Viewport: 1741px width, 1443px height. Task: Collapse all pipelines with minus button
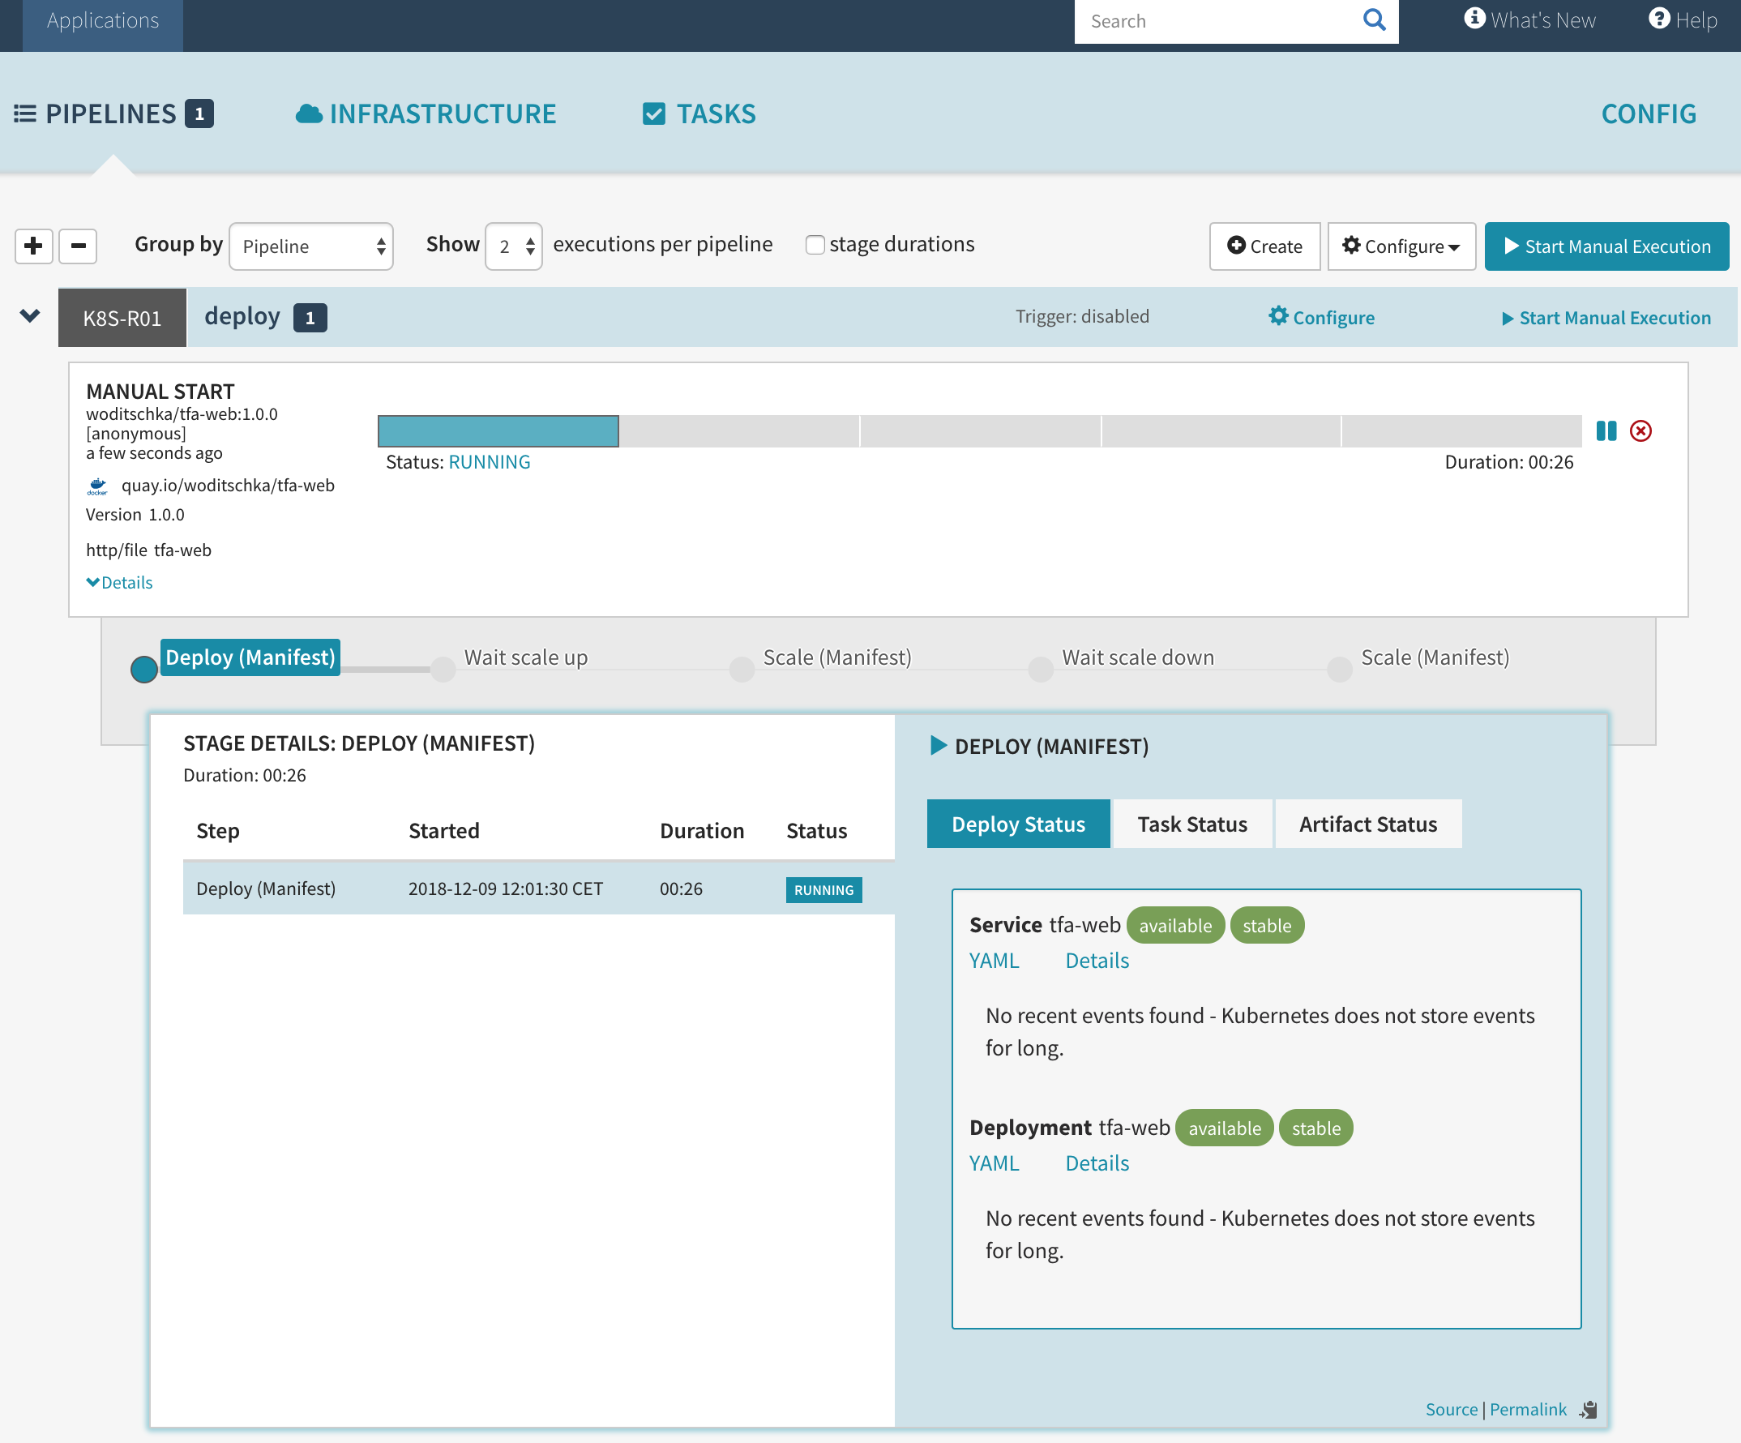click(x=79, y=246)
